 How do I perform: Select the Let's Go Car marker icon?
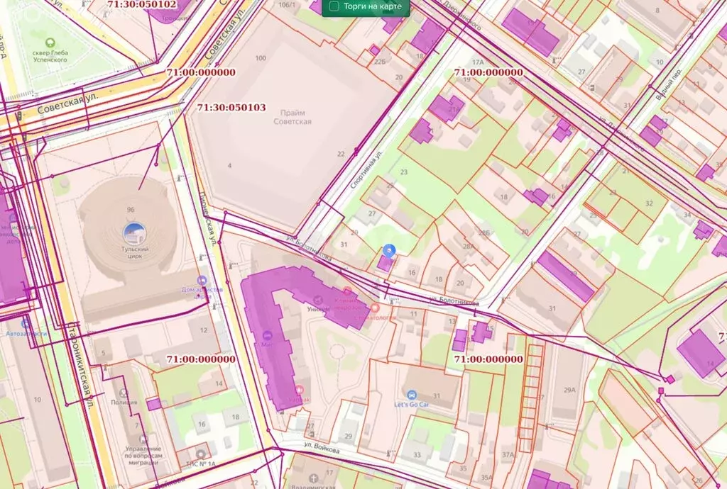point(411,395)
